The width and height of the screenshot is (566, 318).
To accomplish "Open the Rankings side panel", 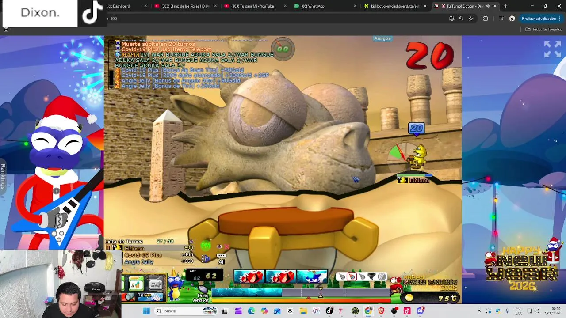I will (x=3, y=177).
